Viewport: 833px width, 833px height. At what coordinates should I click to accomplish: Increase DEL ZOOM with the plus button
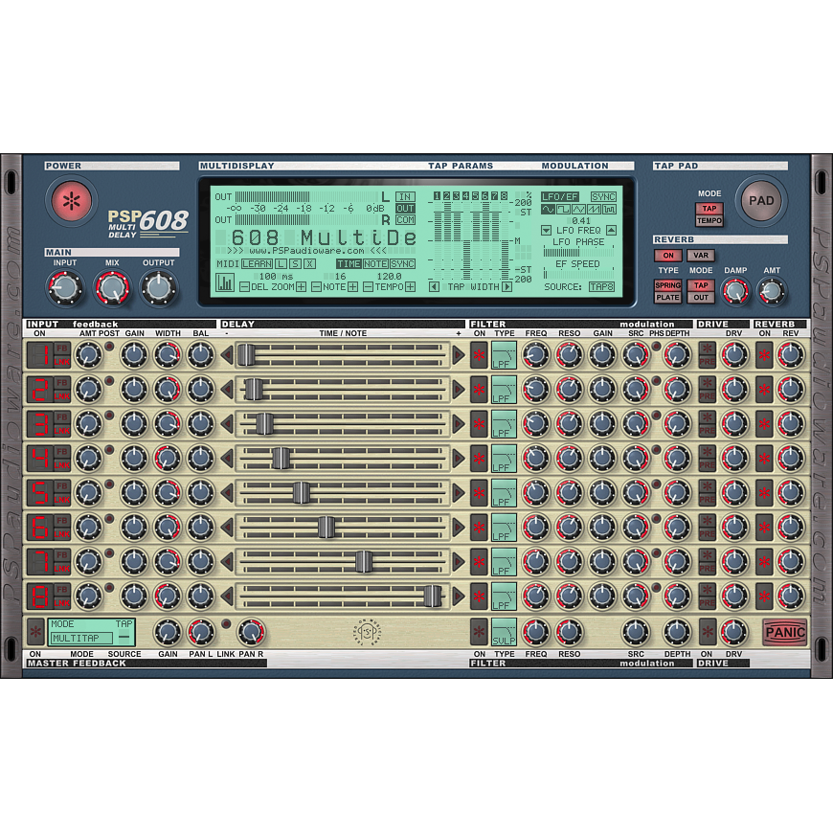click(x=301, y=287)
